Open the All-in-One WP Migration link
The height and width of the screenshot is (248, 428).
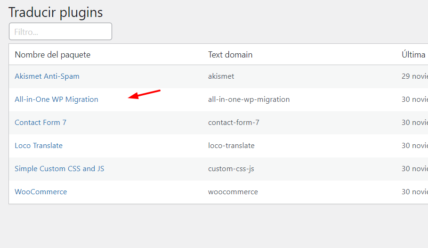57,99
